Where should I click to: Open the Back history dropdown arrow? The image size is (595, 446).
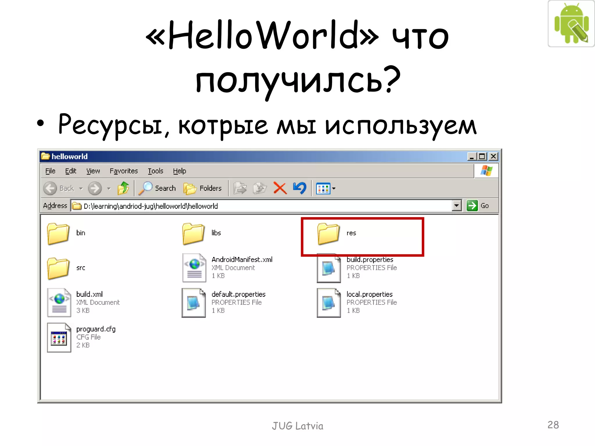click(81, 188)
